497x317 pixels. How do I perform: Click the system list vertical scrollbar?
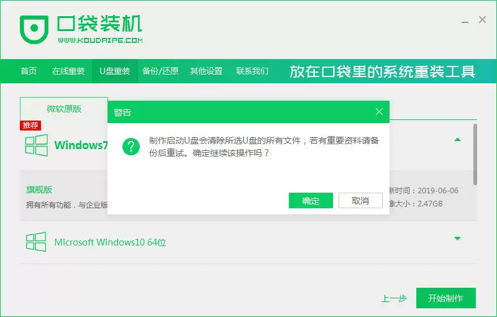(x=475, y=154)
